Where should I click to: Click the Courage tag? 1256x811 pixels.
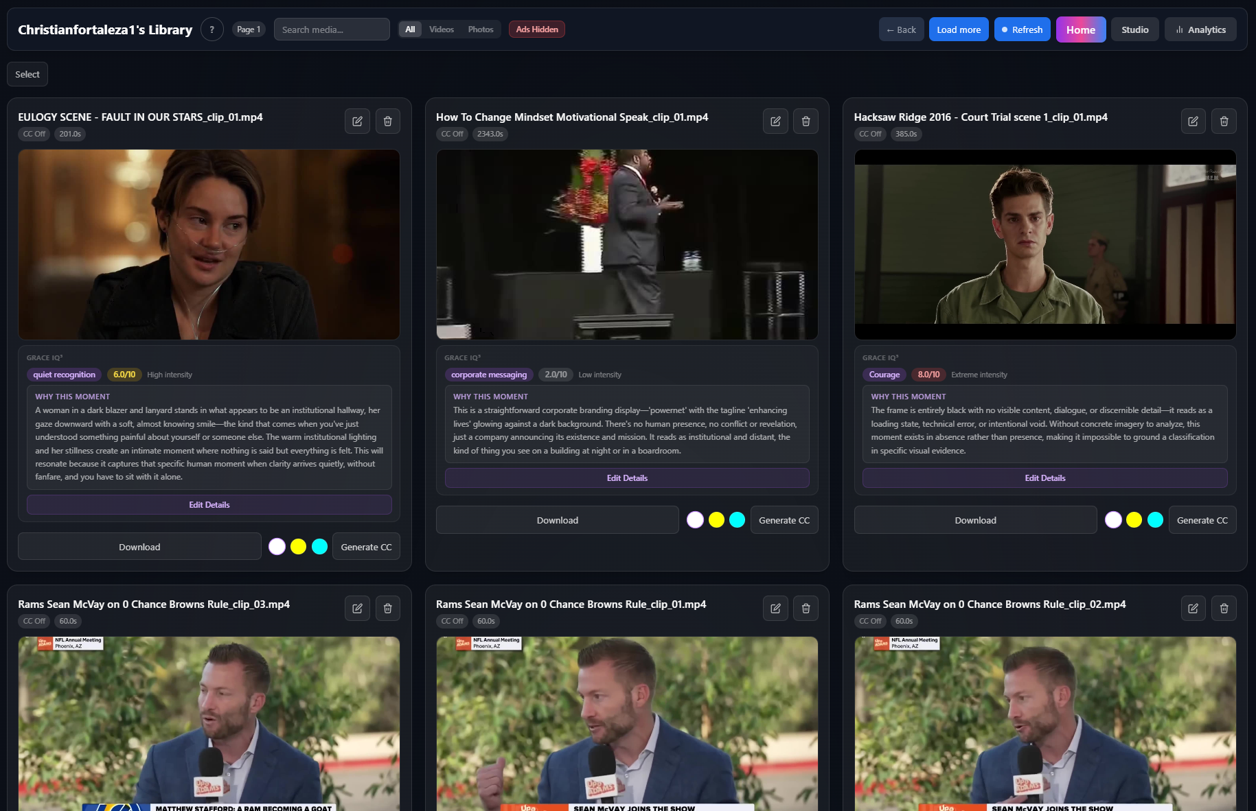tap(884, 375)
